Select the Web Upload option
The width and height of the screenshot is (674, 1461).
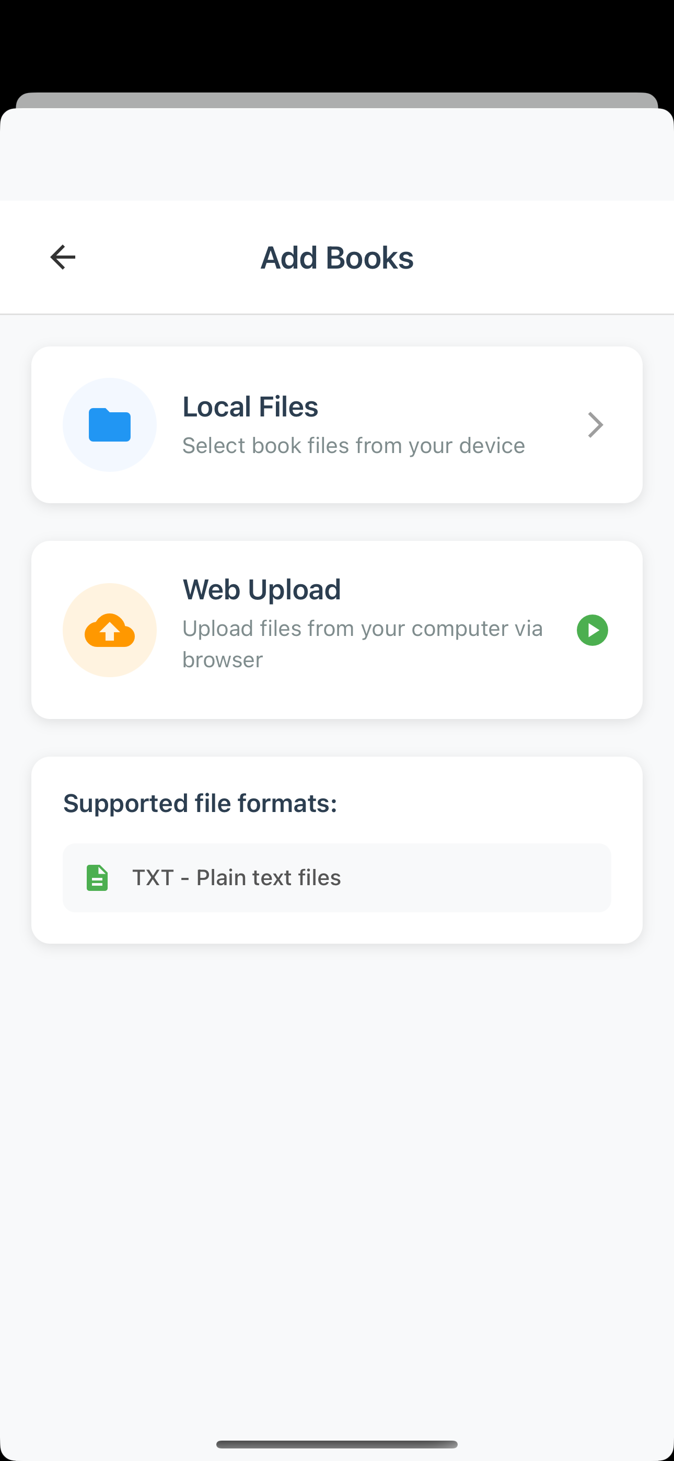(x=337, y=630)
